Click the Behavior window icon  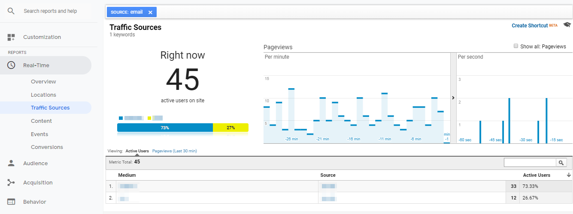11,202
